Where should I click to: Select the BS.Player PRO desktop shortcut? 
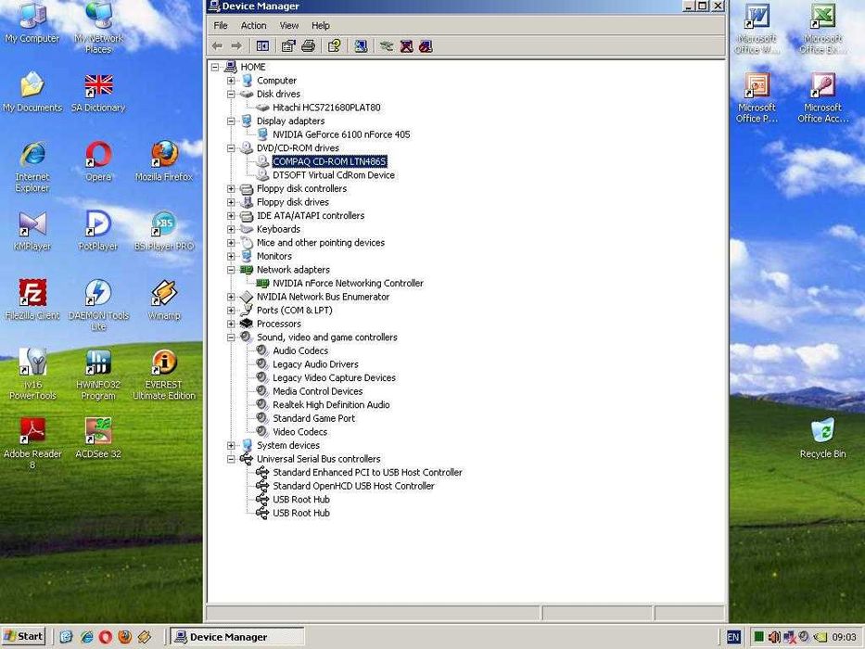coord(164,231)
